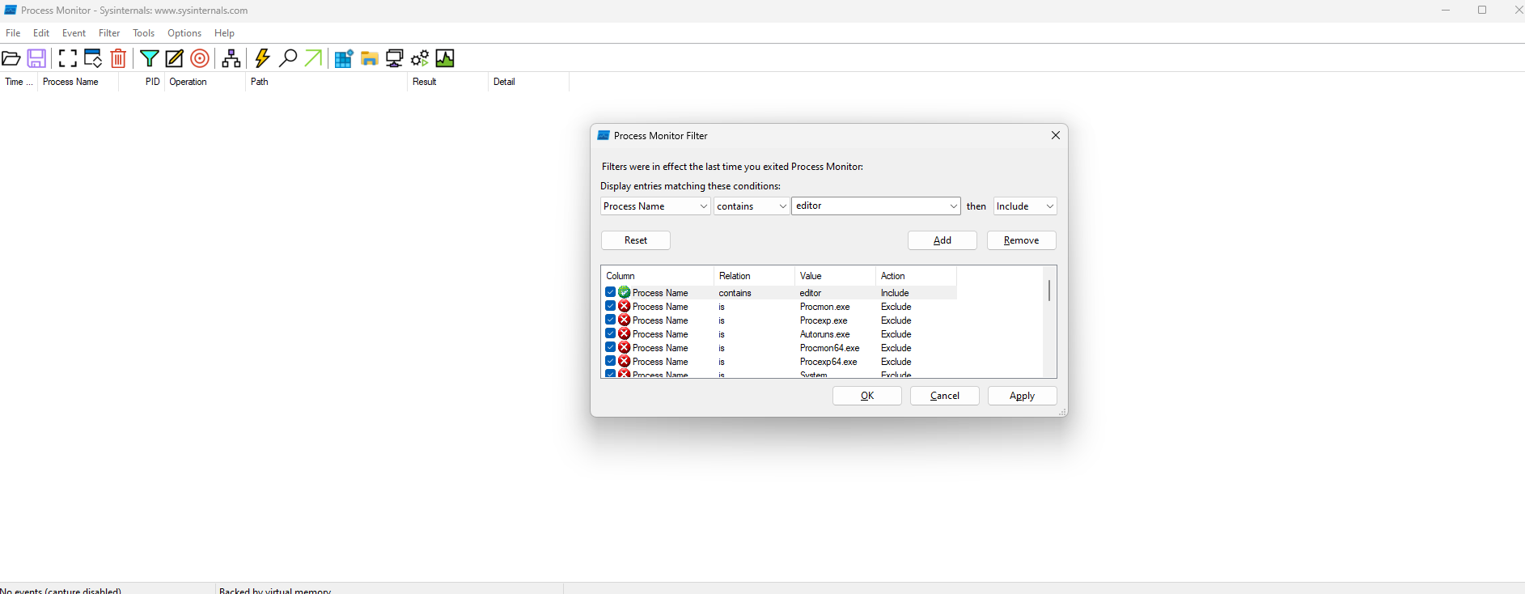Click the Result column header
The height and width of the screenshot is (594, 1525).
pyautogui.click(x=447, y=82)
